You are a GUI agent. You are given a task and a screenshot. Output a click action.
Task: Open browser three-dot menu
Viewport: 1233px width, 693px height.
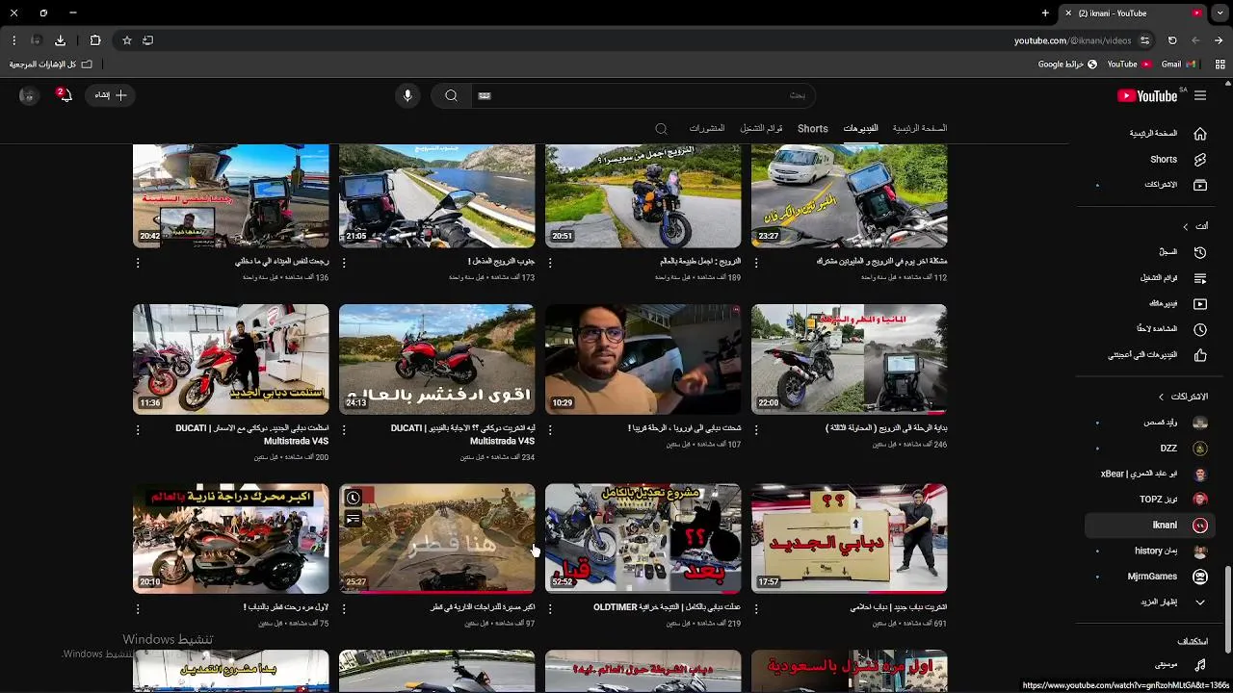13,40
